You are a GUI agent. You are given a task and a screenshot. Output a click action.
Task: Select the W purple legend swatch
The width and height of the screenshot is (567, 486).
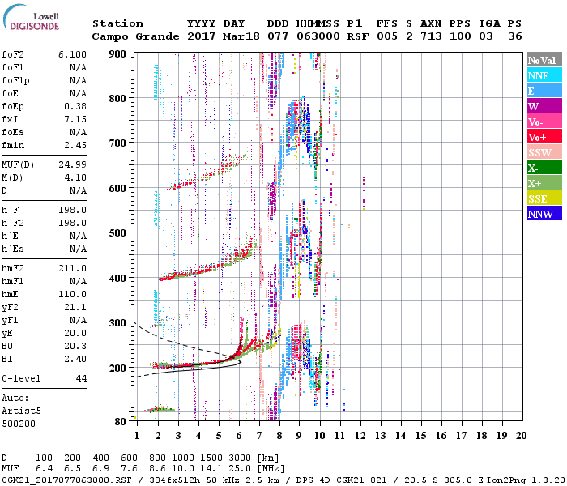544,106
